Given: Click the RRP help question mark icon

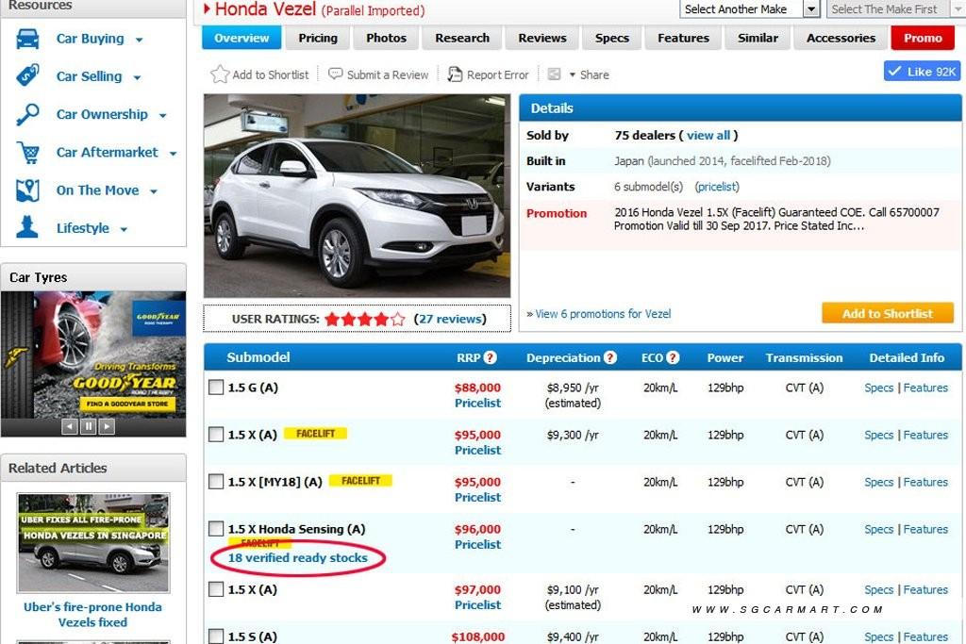Looking at the screenshot, I should point(491,358).
